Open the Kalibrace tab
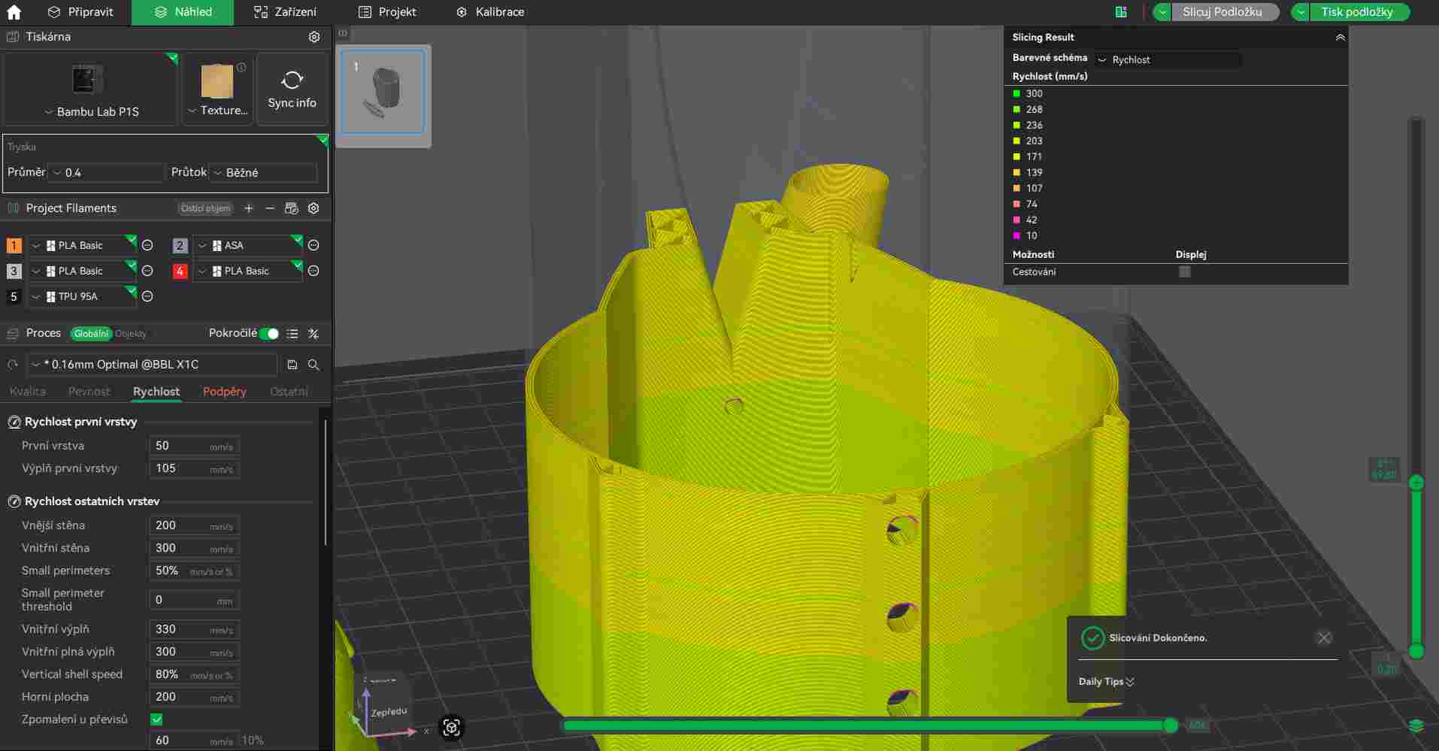The image size is (1439, 751). click(490, 12)
